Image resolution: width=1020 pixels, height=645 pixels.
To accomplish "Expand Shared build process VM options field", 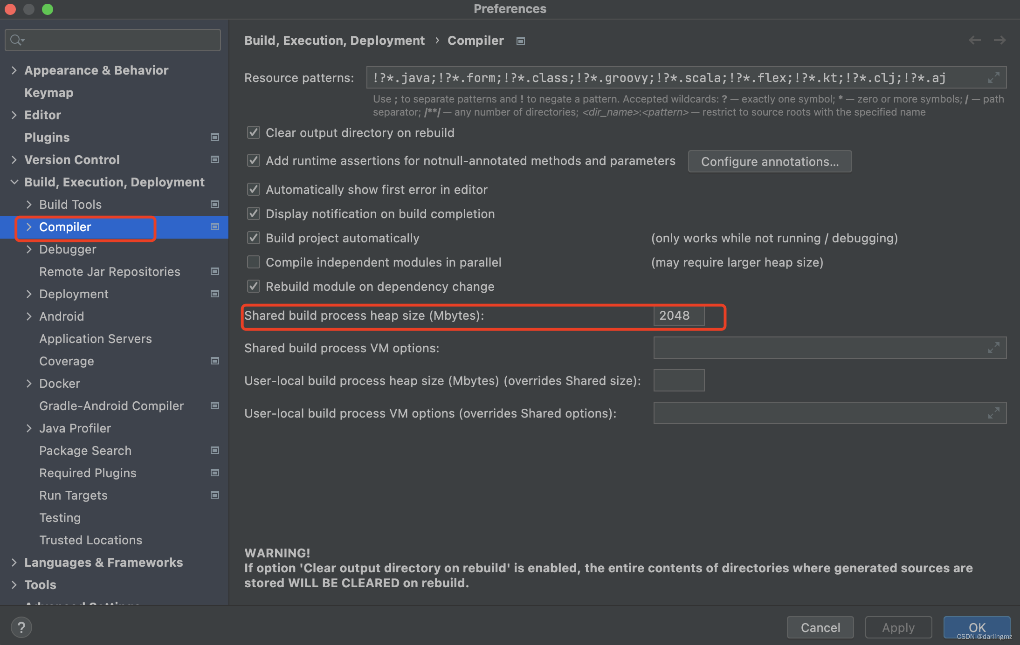I will 993,348.
